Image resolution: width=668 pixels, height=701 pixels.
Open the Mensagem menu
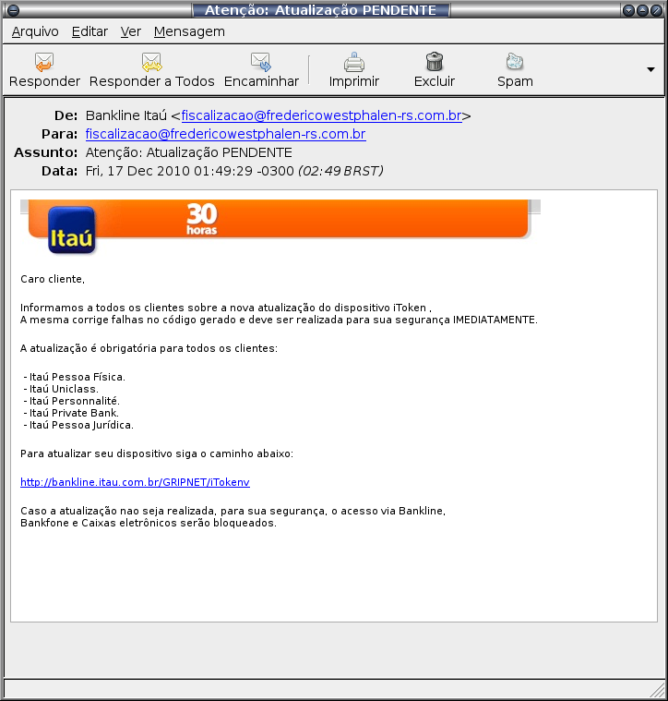click(189, 31)
